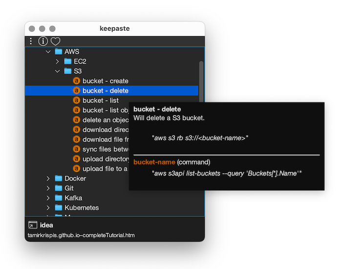Viewport: 342px width, 269px height.
Task: Select the 'sync files betw' entry
Action: point(106,149)
